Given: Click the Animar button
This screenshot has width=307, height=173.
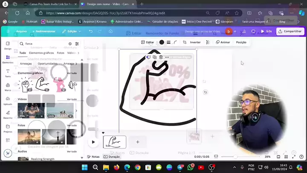Looking at the screenshot, I should pos(223,42).
